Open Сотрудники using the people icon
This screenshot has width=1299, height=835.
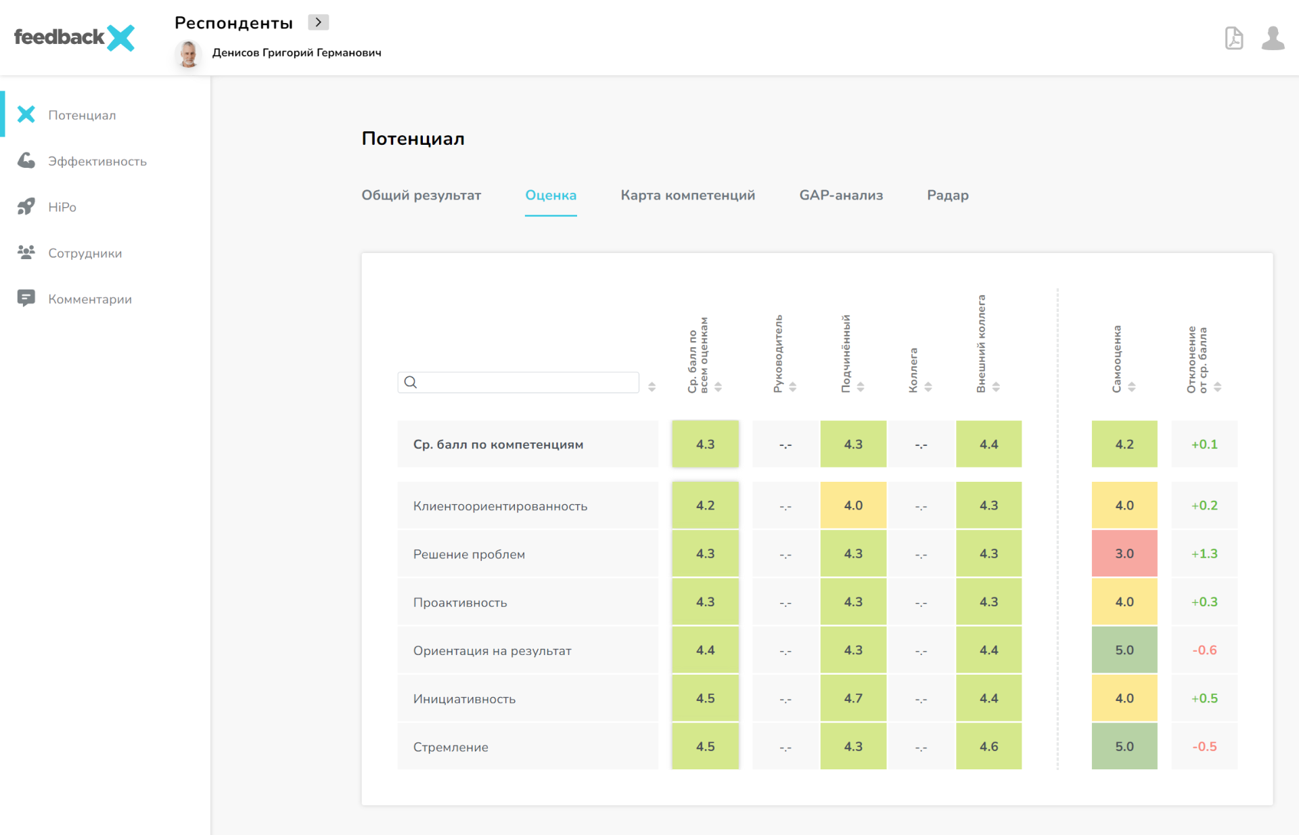pos(26,252)
